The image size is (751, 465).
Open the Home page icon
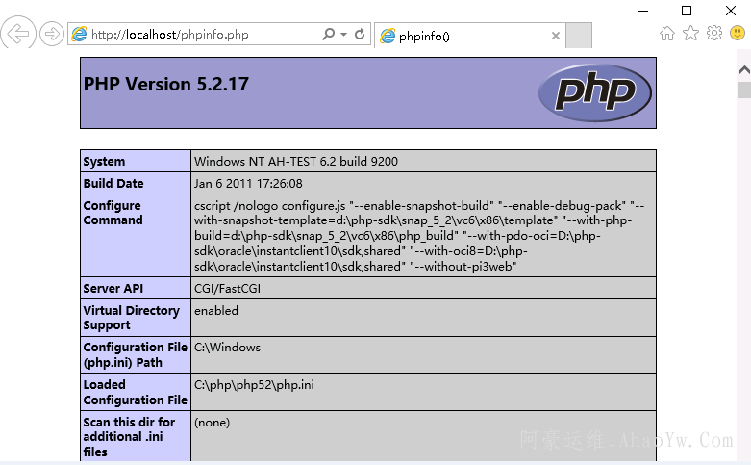[x=667, y=34]
